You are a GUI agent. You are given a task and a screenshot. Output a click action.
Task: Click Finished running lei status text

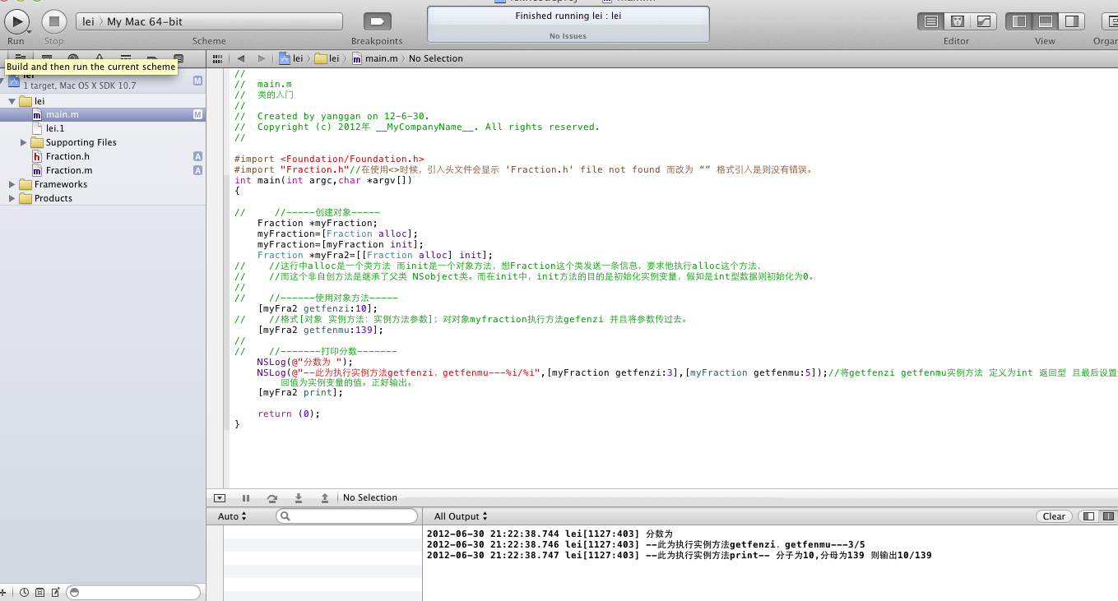tap(568, 16)
